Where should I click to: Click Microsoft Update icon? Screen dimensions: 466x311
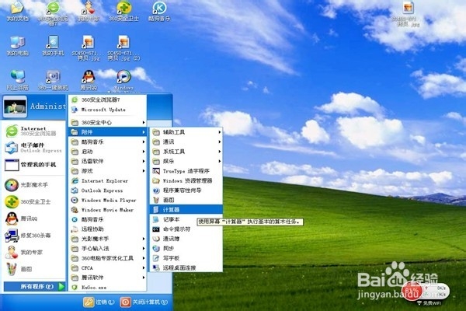75,110
